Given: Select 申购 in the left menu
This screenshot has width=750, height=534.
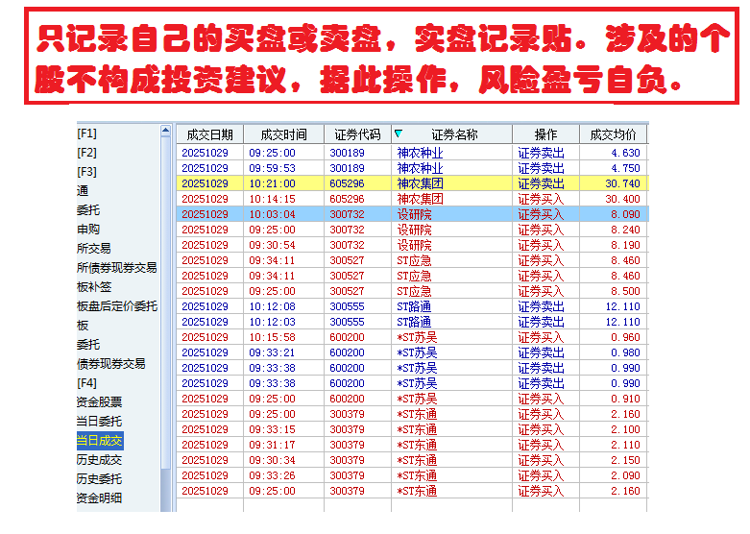Looking at the screenshot, I should click(88, 230).
